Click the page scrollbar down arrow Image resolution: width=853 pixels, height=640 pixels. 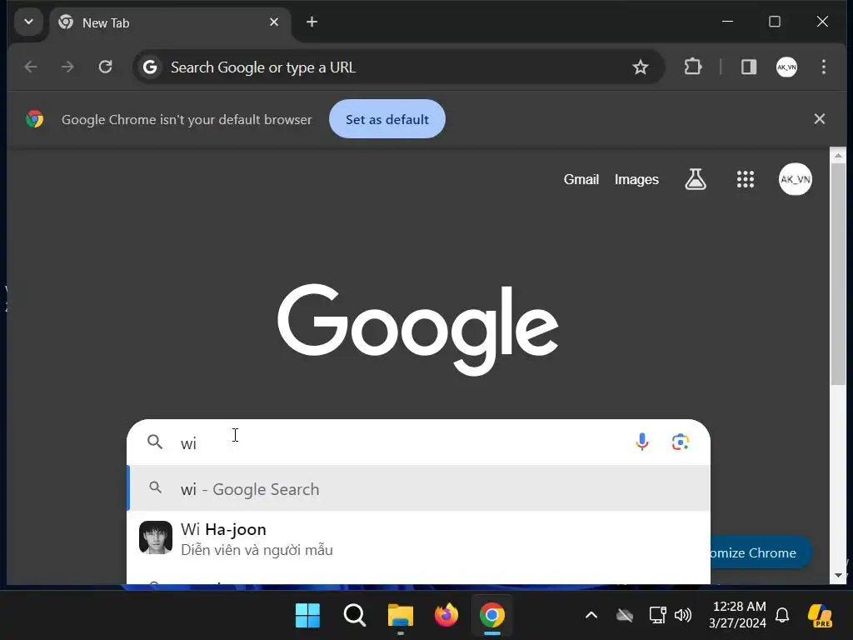pos(838,575)
